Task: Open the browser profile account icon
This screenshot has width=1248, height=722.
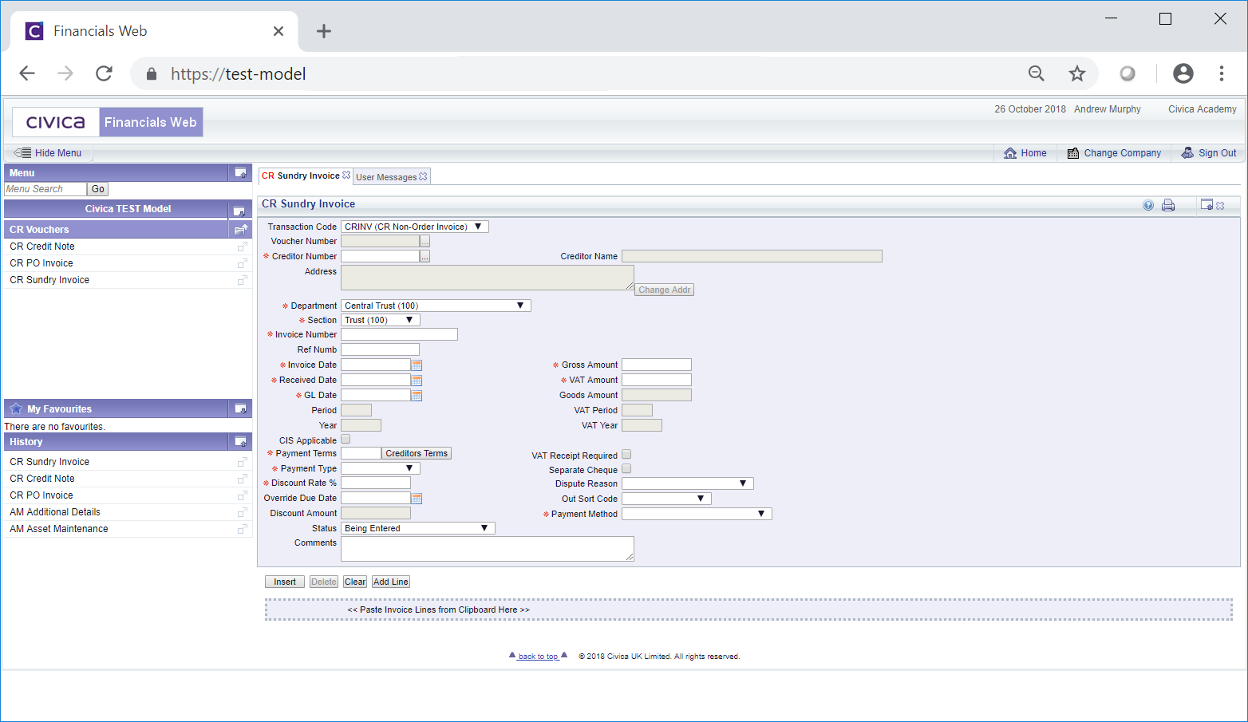Action: pyautogui.click(x=1183, y=73)
